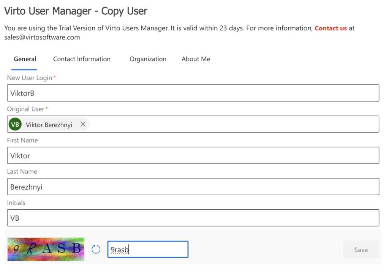
Task: Click the First Name label
Action: pyautogui.click(x=22, y=140)
